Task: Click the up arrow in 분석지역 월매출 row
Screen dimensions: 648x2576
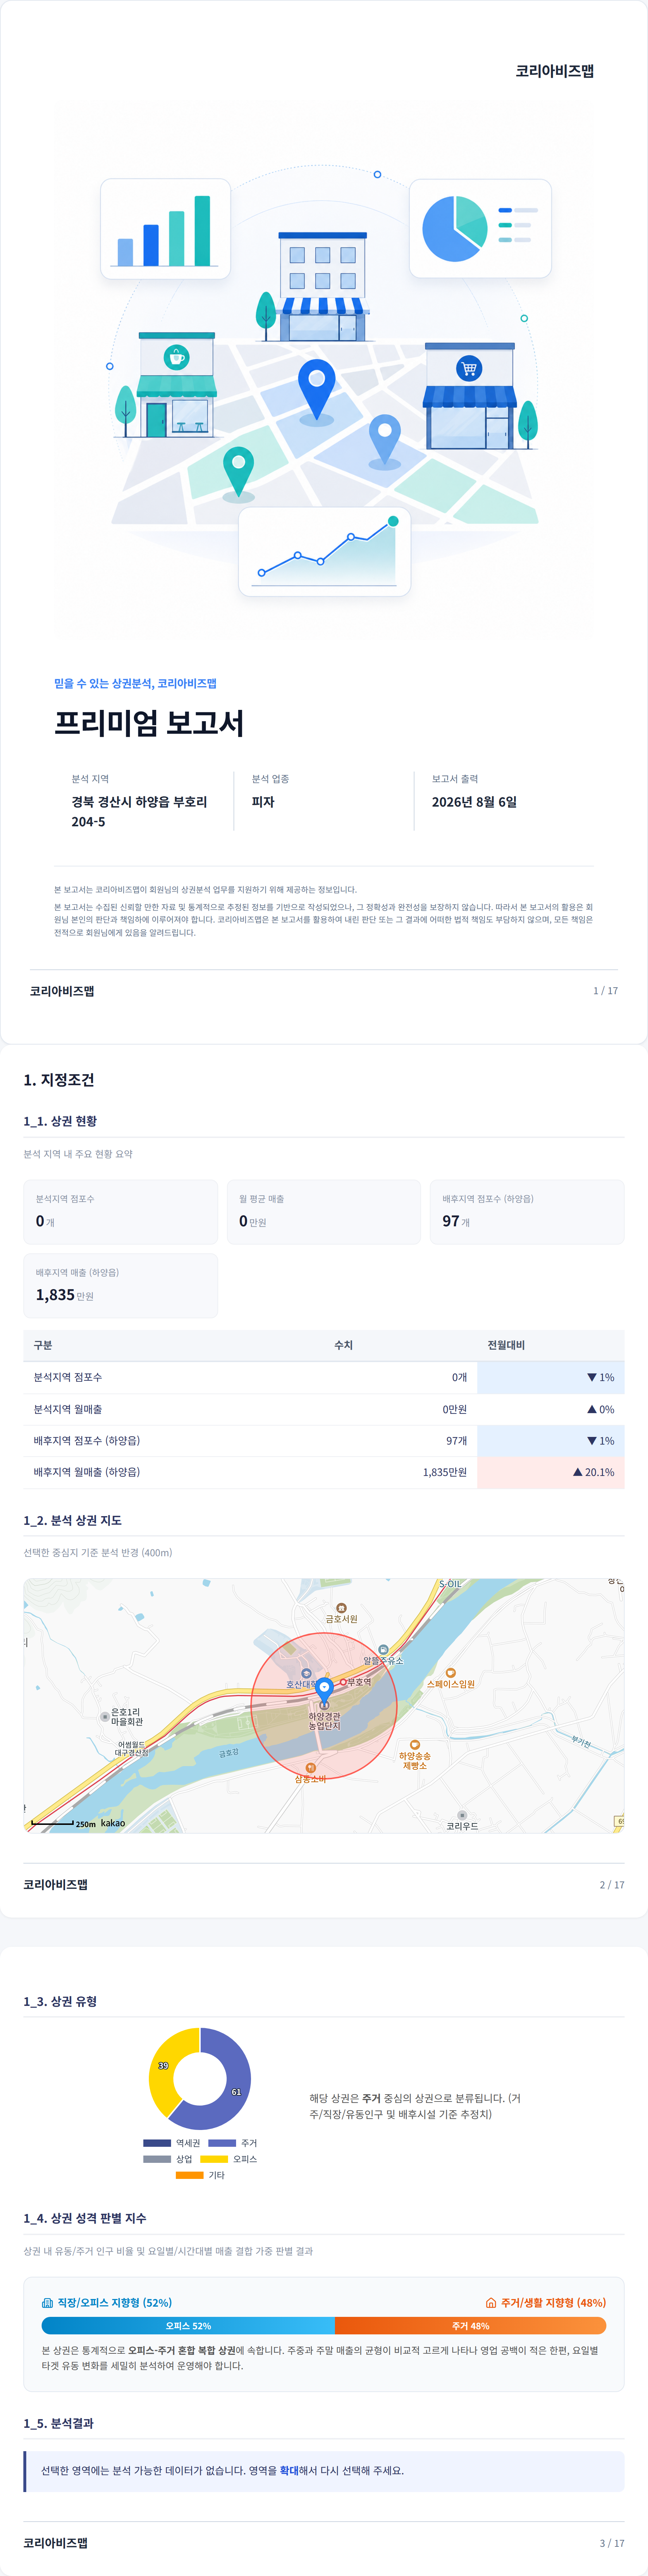Action: tap(592, 1409)
